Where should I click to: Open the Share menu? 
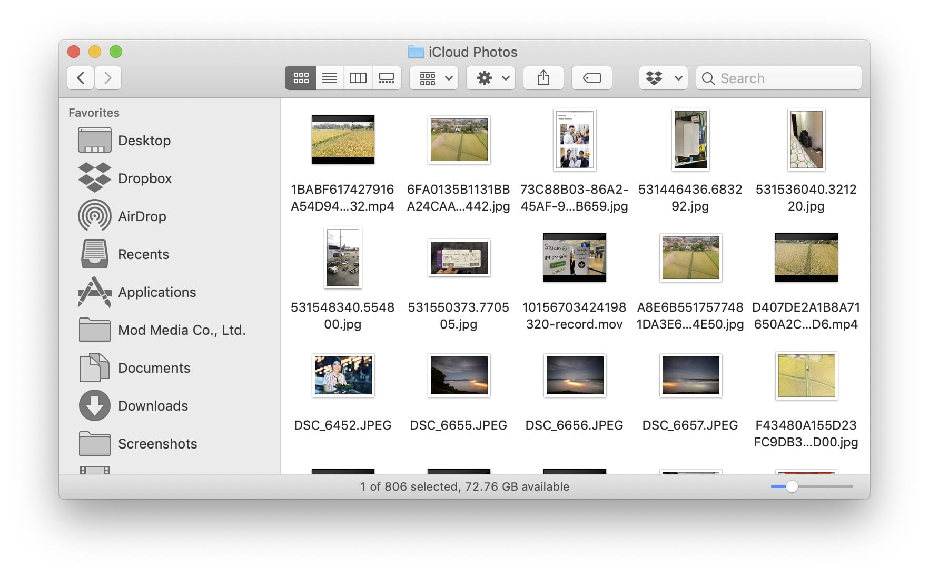(x=543, y=78)
